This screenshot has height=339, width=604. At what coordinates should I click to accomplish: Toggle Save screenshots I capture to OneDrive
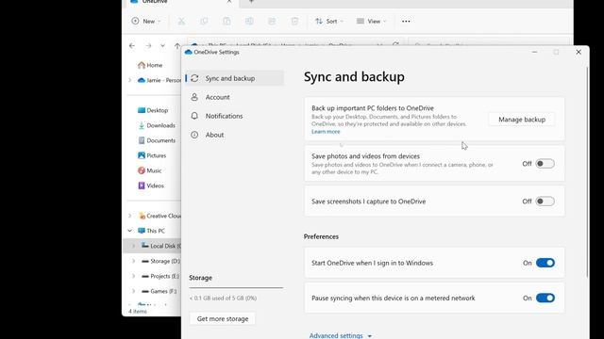[x=545, y=202]
